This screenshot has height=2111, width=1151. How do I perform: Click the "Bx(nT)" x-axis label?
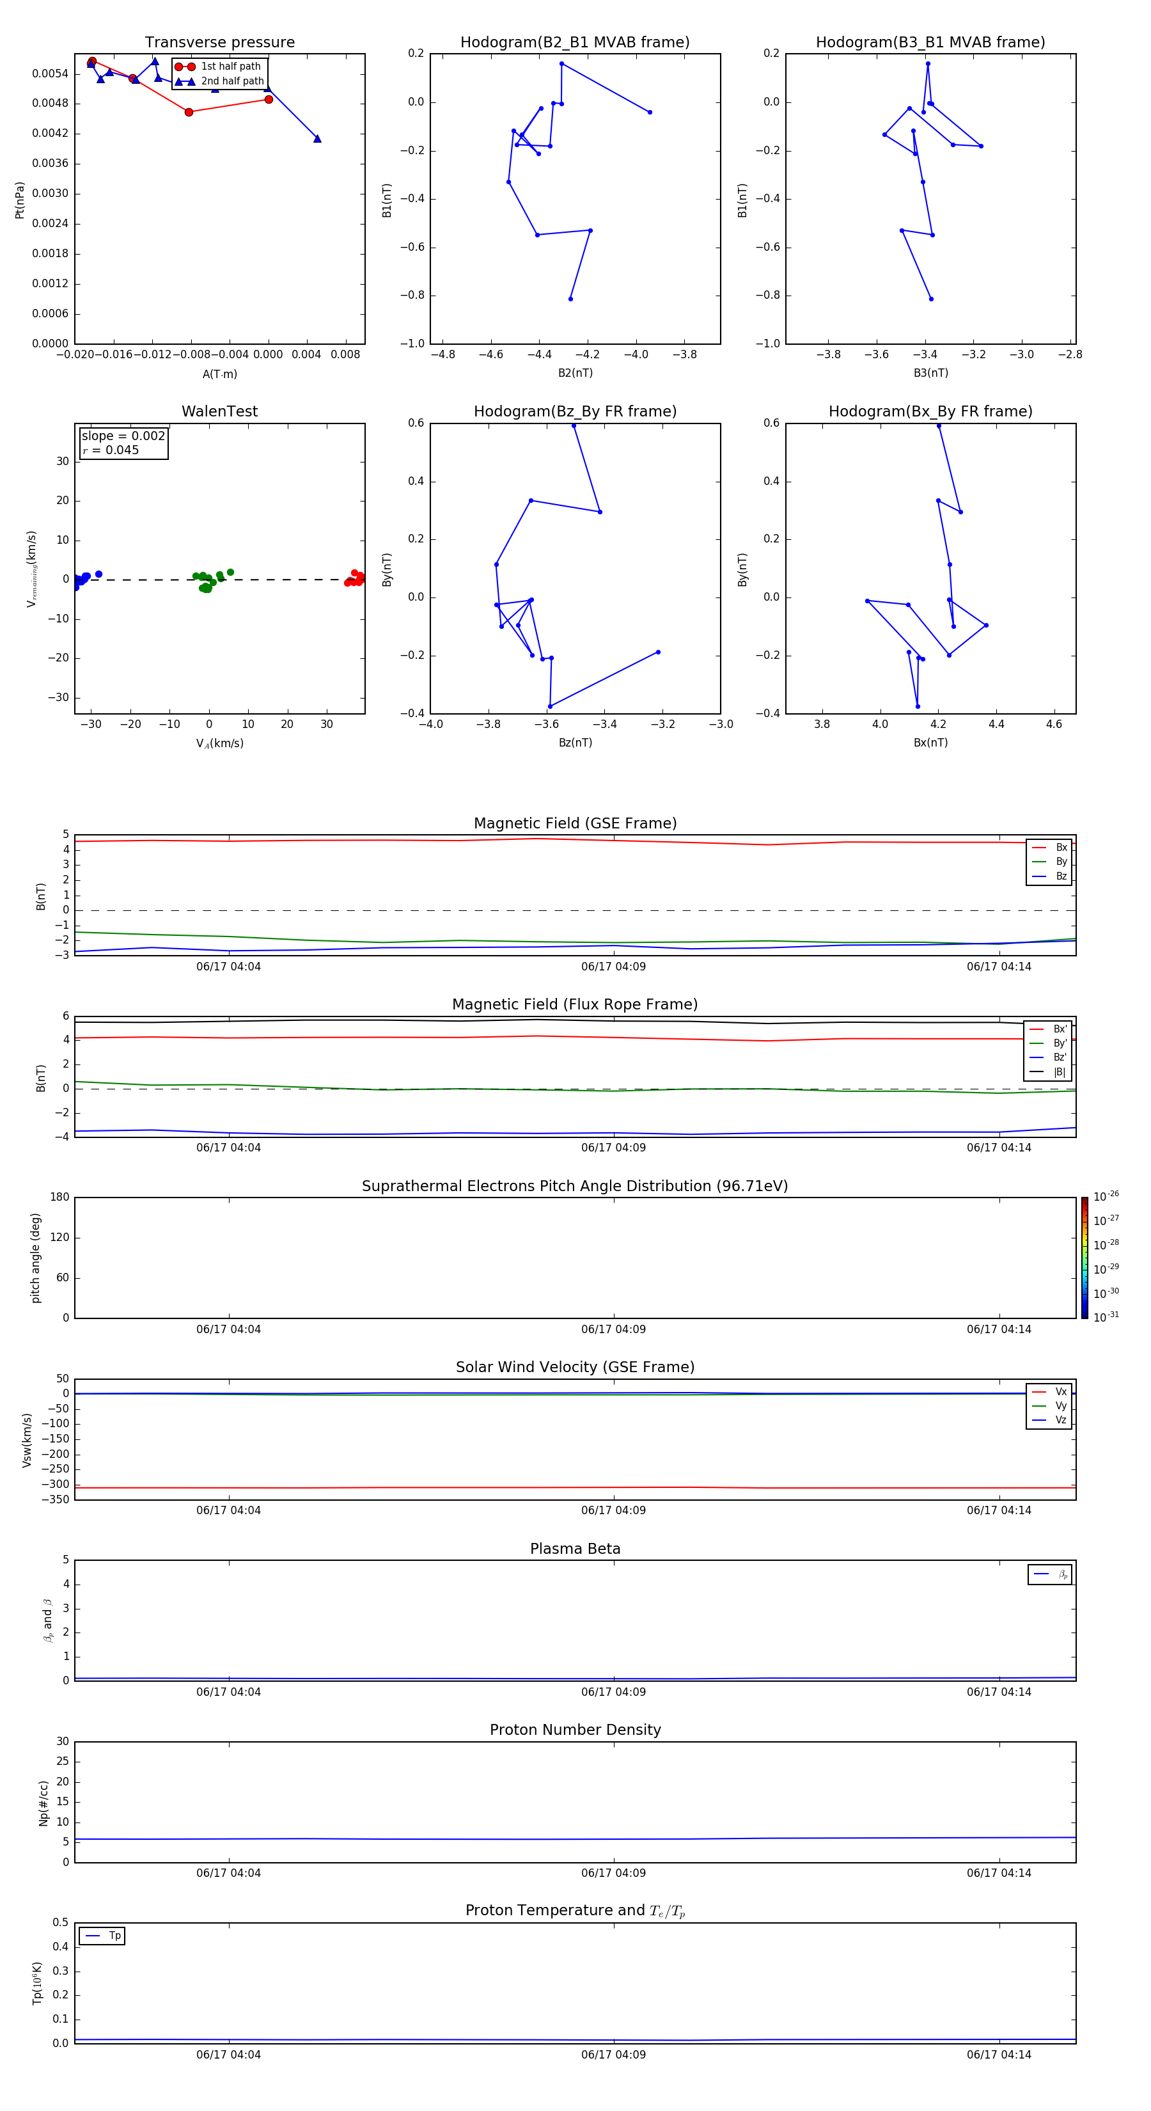(x=930, y=743)
